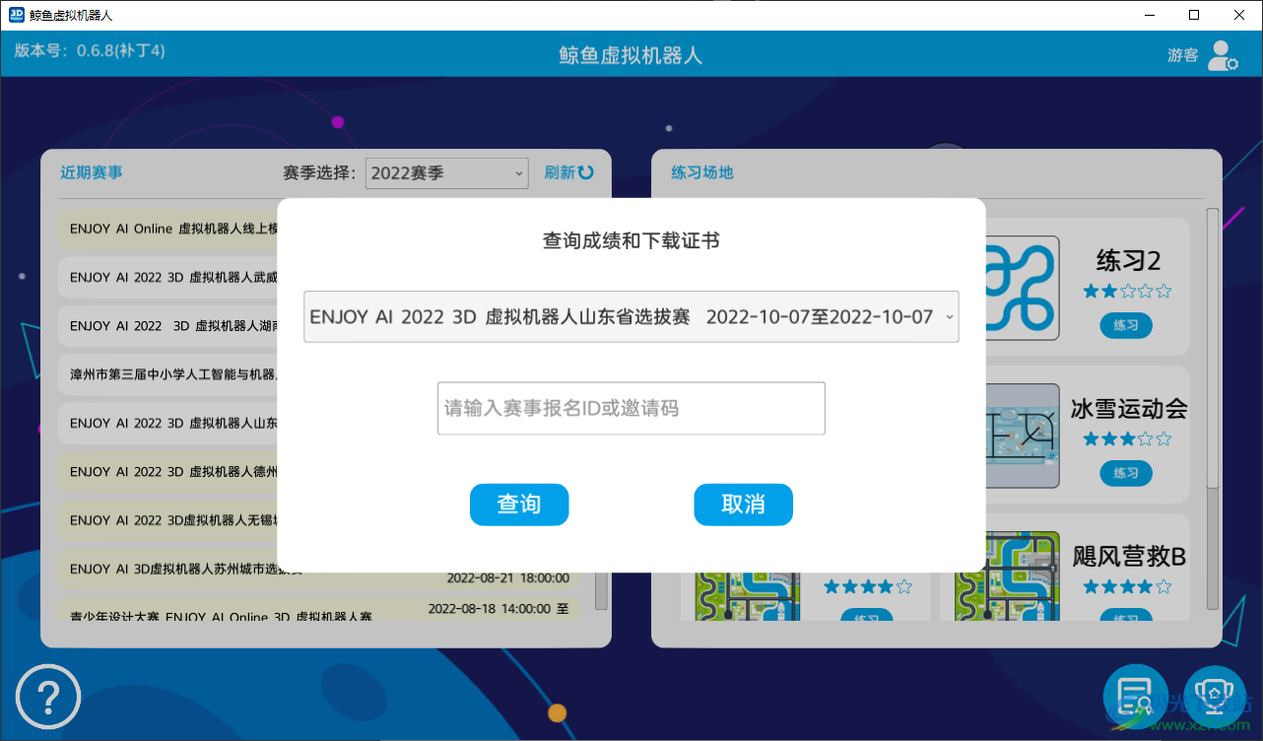Select the 虚拟机器人武威 competition row
This screenshot has width=1263, height=741.
[x=167, y=277]
